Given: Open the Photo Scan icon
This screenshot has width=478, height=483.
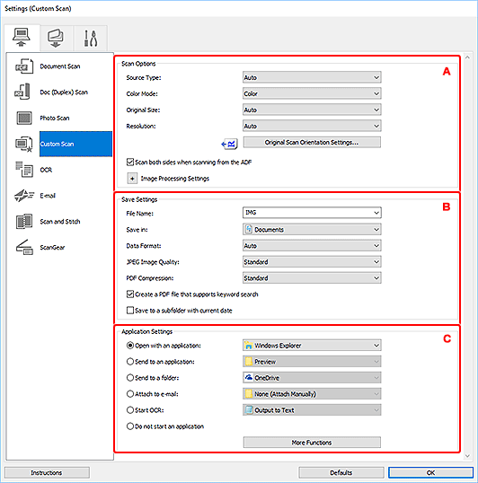Looking at the screenshot, I should point(24,118).
